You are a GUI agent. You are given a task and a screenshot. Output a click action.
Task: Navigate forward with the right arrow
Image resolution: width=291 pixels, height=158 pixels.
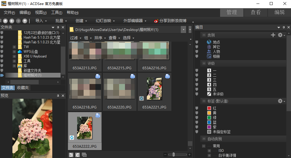point(18,21)
